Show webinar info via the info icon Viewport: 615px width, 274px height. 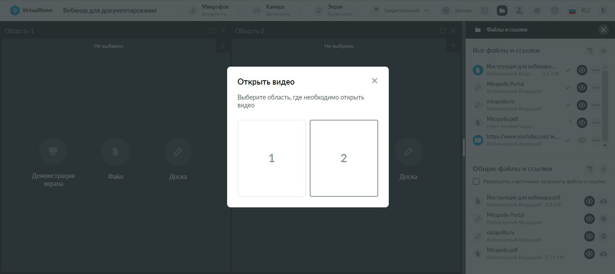pyautogui.click(x=537, y=11)
